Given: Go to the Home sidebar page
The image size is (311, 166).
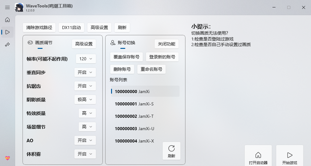Looking at the screenshot, I should pos(7,20).
